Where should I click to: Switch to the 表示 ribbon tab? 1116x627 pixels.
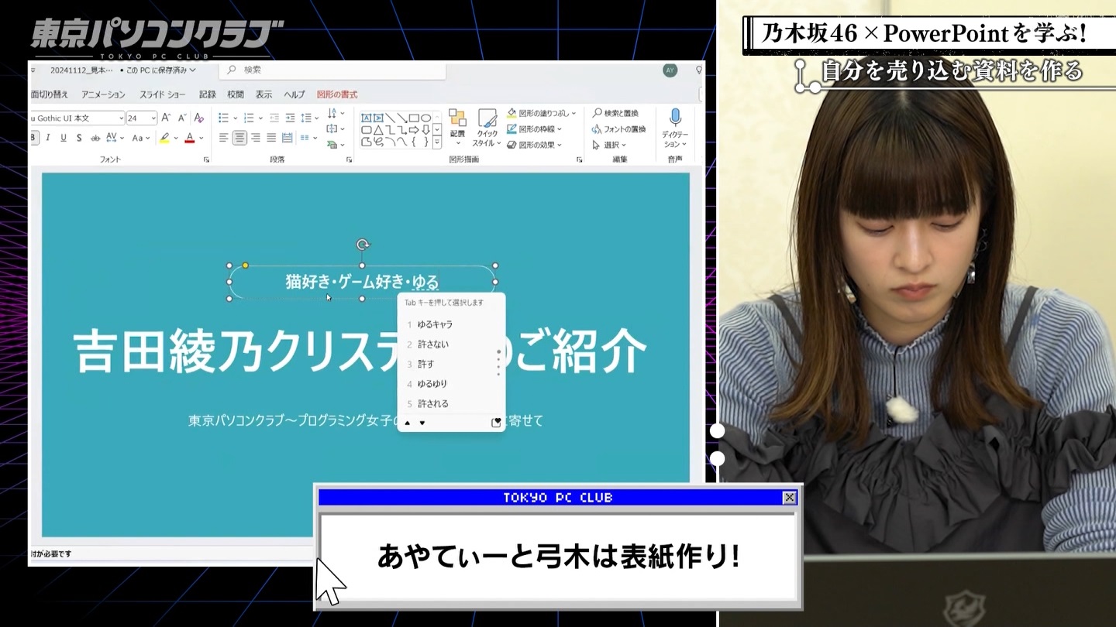click(x=264, y=94)
